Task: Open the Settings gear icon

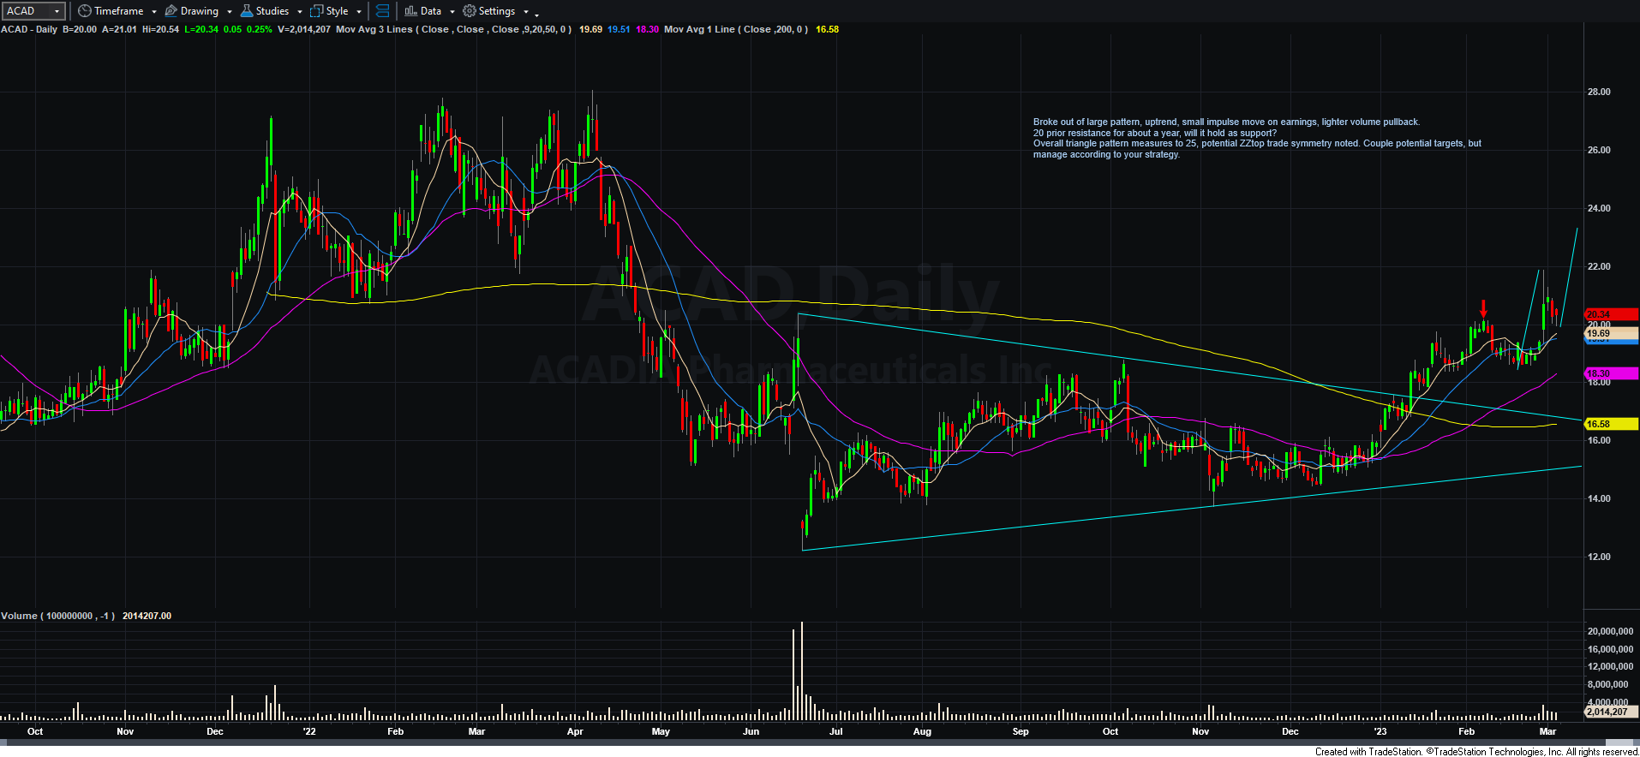Action: pyautogui.click(x=470, y=11)
